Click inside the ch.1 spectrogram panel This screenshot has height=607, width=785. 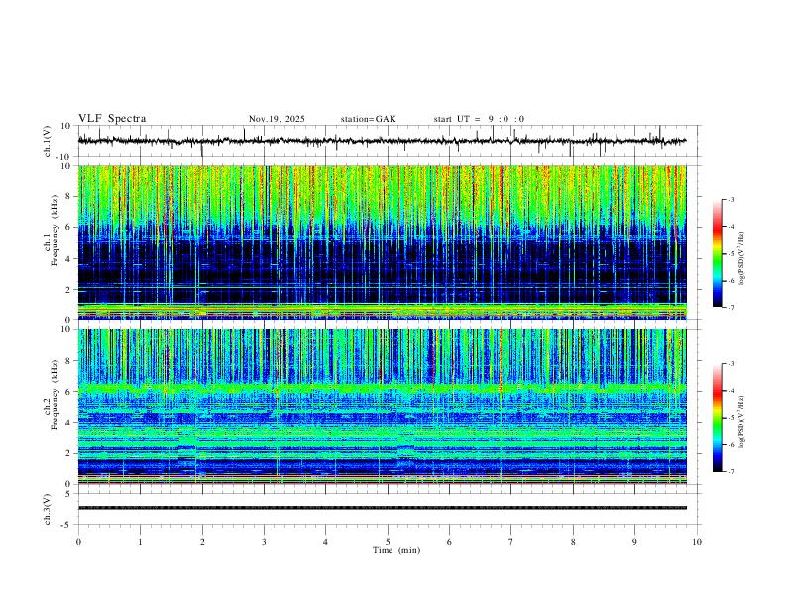click(x=383, y=242)
